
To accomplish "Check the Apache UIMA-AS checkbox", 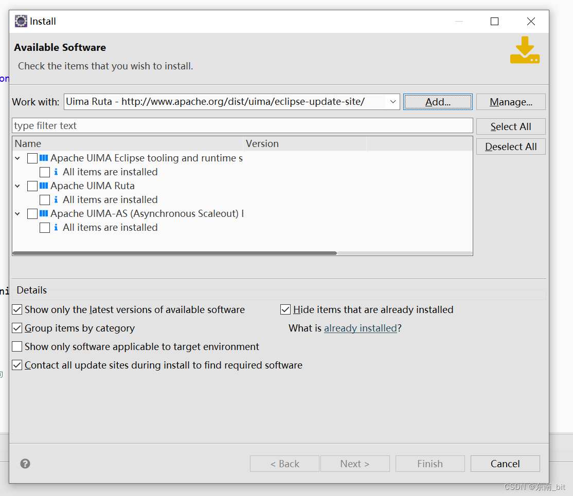I will pos(32,214).
